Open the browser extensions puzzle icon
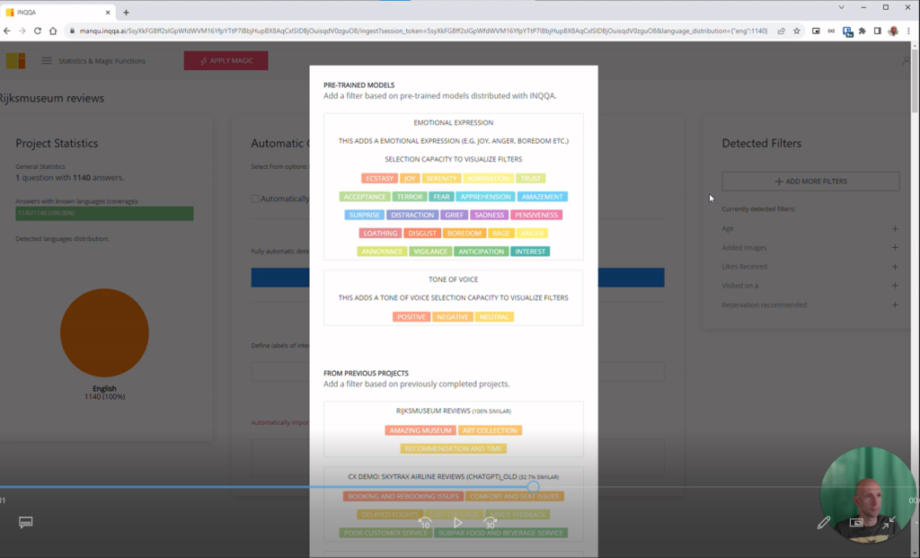The height and width of the screenshot is (558, 920). (862, 31)
